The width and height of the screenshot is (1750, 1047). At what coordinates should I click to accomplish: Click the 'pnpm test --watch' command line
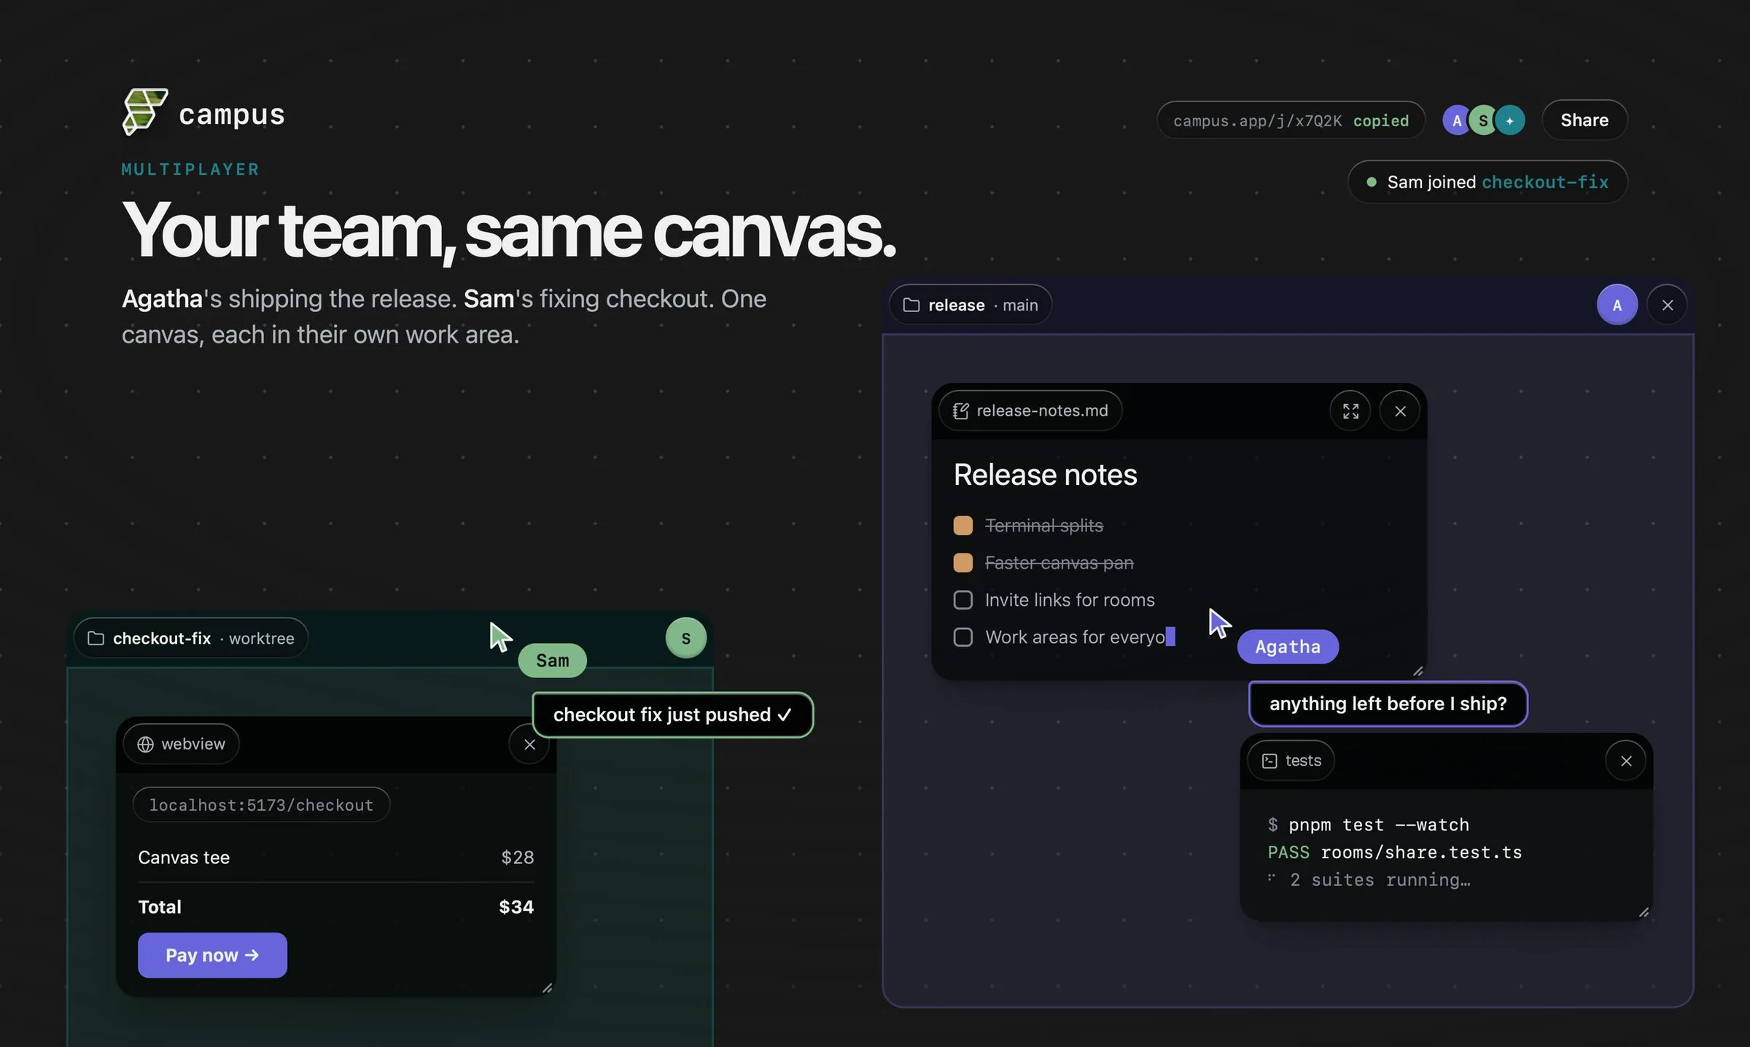pos(1369,825)
